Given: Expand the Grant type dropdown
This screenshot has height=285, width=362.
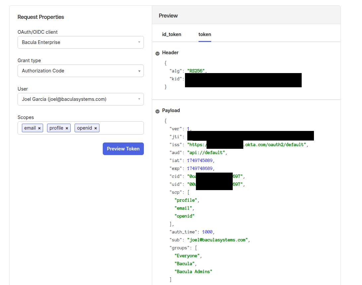Looking at the screenshot, I should (x=81, y=71).
